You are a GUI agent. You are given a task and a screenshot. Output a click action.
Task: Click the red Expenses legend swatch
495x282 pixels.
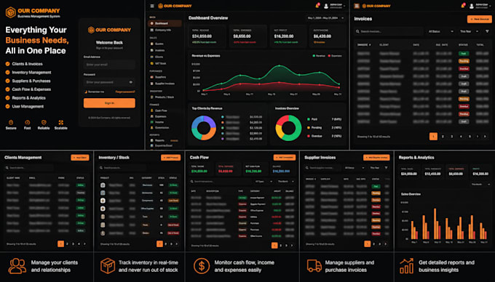pyautogui.click(x=329, y=56)
